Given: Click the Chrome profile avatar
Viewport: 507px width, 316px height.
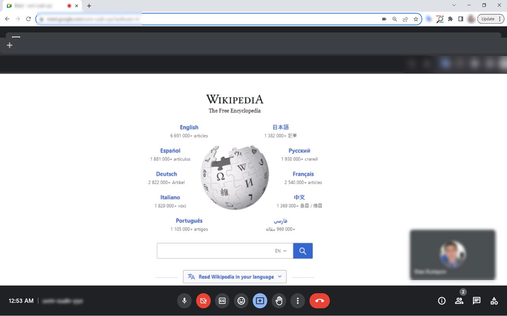Looking at the screenshot, I should tap(471, 19).
